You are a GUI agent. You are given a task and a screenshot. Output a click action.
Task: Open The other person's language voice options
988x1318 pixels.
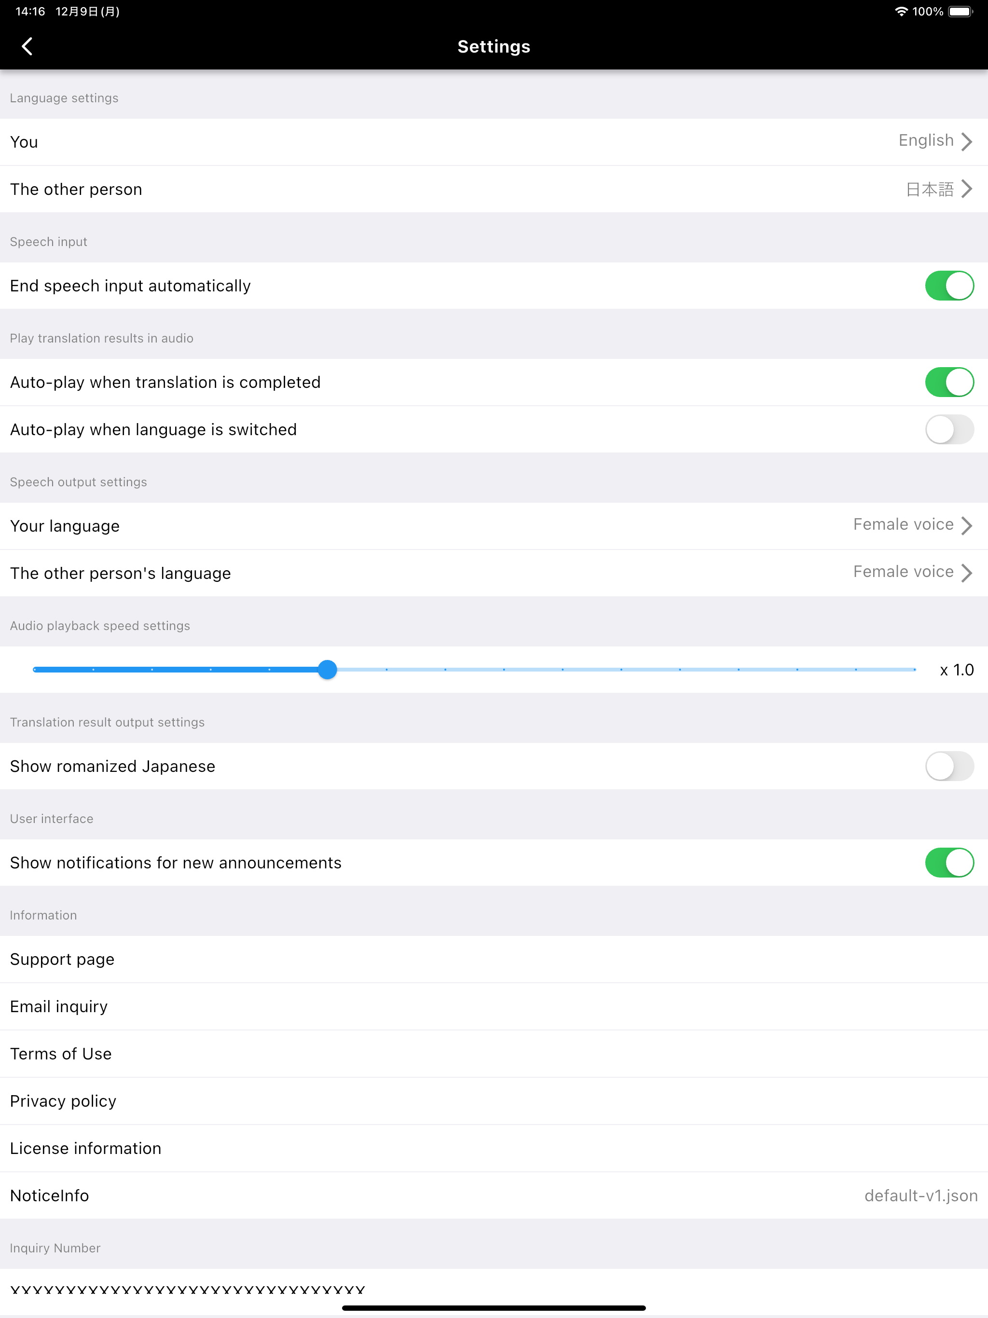pos(494,573)
